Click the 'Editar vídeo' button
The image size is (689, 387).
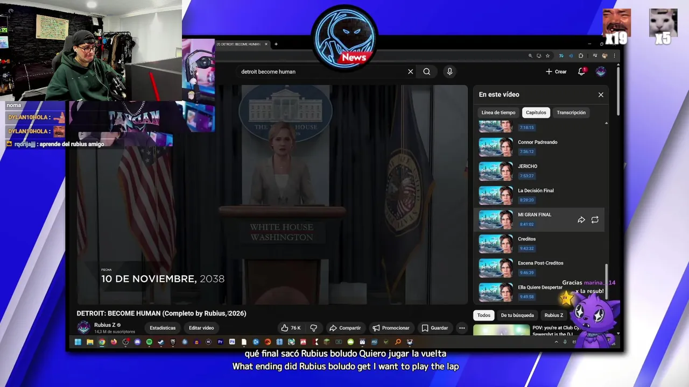click(x=201, y=328)
